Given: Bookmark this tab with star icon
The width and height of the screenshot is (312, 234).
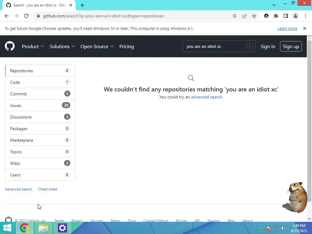Looking at the screenshot, I should [254, 16].
